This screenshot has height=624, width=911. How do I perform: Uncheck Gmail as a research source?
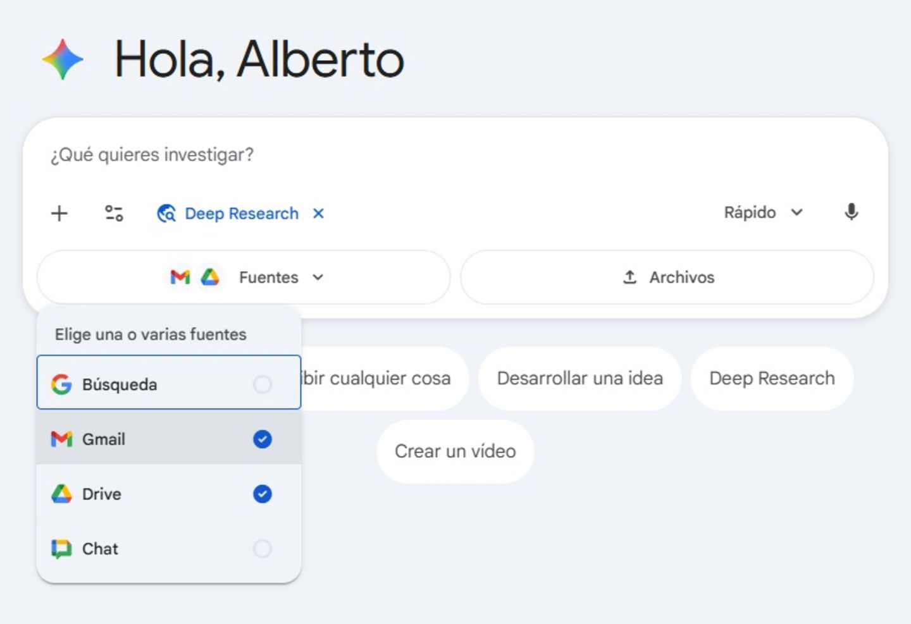click(x=262, y=439)
